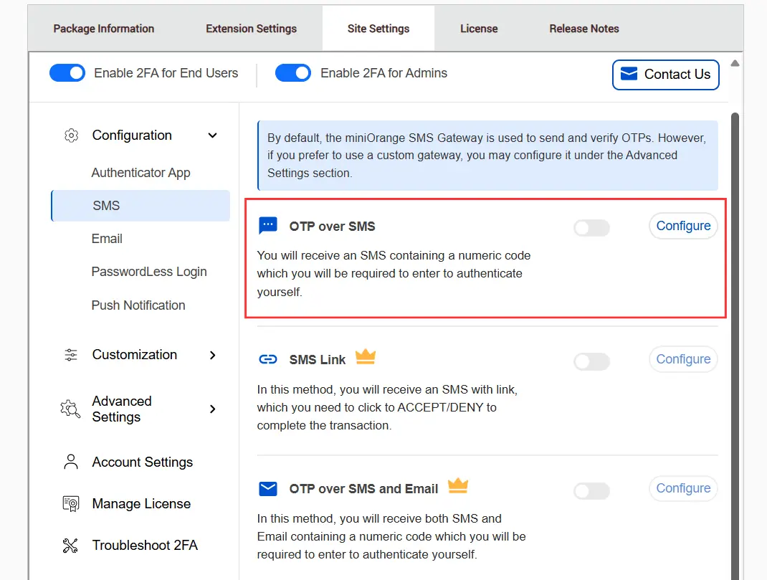Toggle Enable 2FA for Admins switch
Image resolution: width=767 pixels, height=580 pixels.
pyautogui.click(x=293, y=73)
